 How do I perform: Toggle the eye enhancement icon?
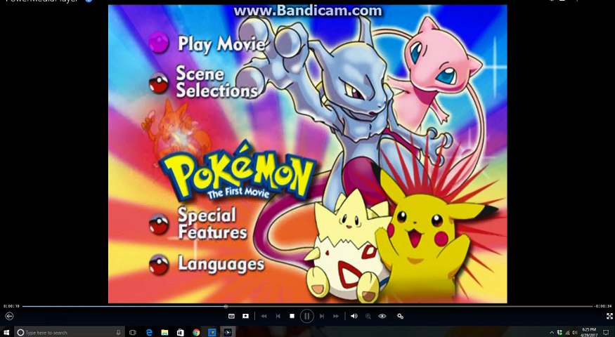[x=382, y=316]
